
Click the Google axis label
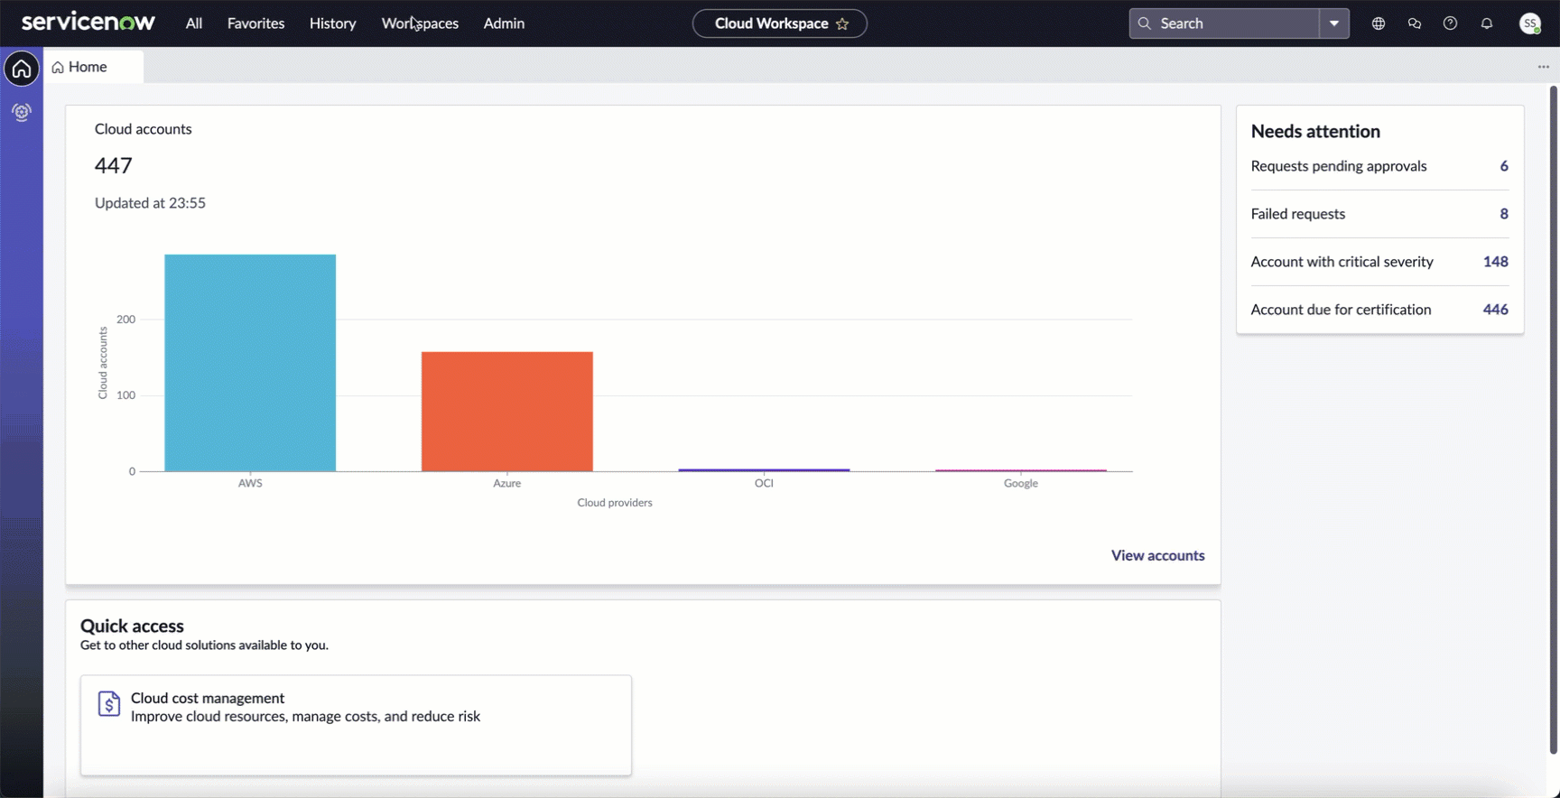[x=1021, y=483]
